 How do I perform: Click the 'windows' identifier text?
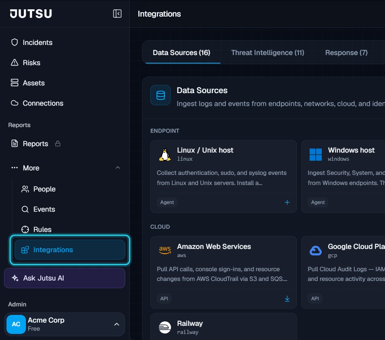click(x=338, y=159)
